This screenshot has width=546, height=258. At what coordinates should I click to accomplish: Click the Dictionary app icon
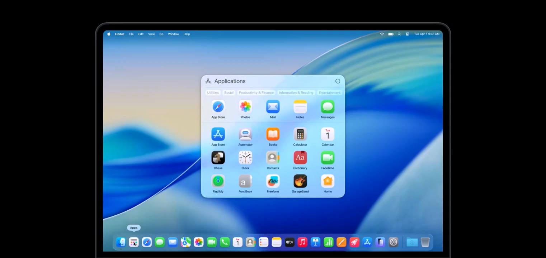300,158
